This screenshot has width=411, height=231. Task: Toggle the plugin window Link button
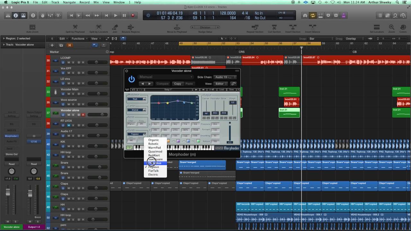(233, 84)
